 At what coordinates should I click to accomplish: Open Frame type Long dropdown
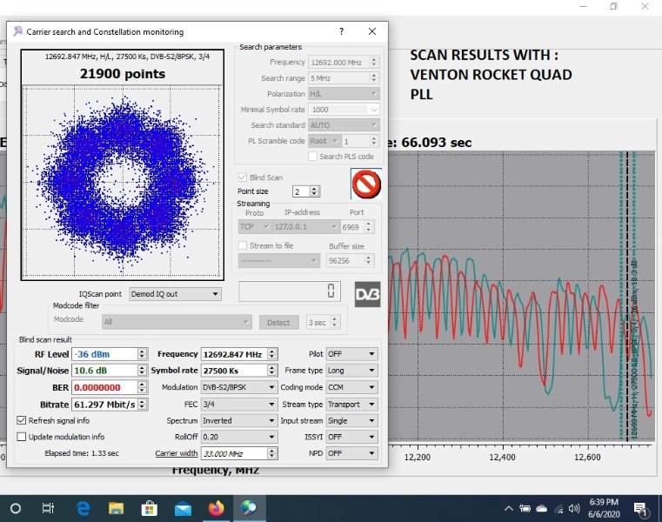351,371
